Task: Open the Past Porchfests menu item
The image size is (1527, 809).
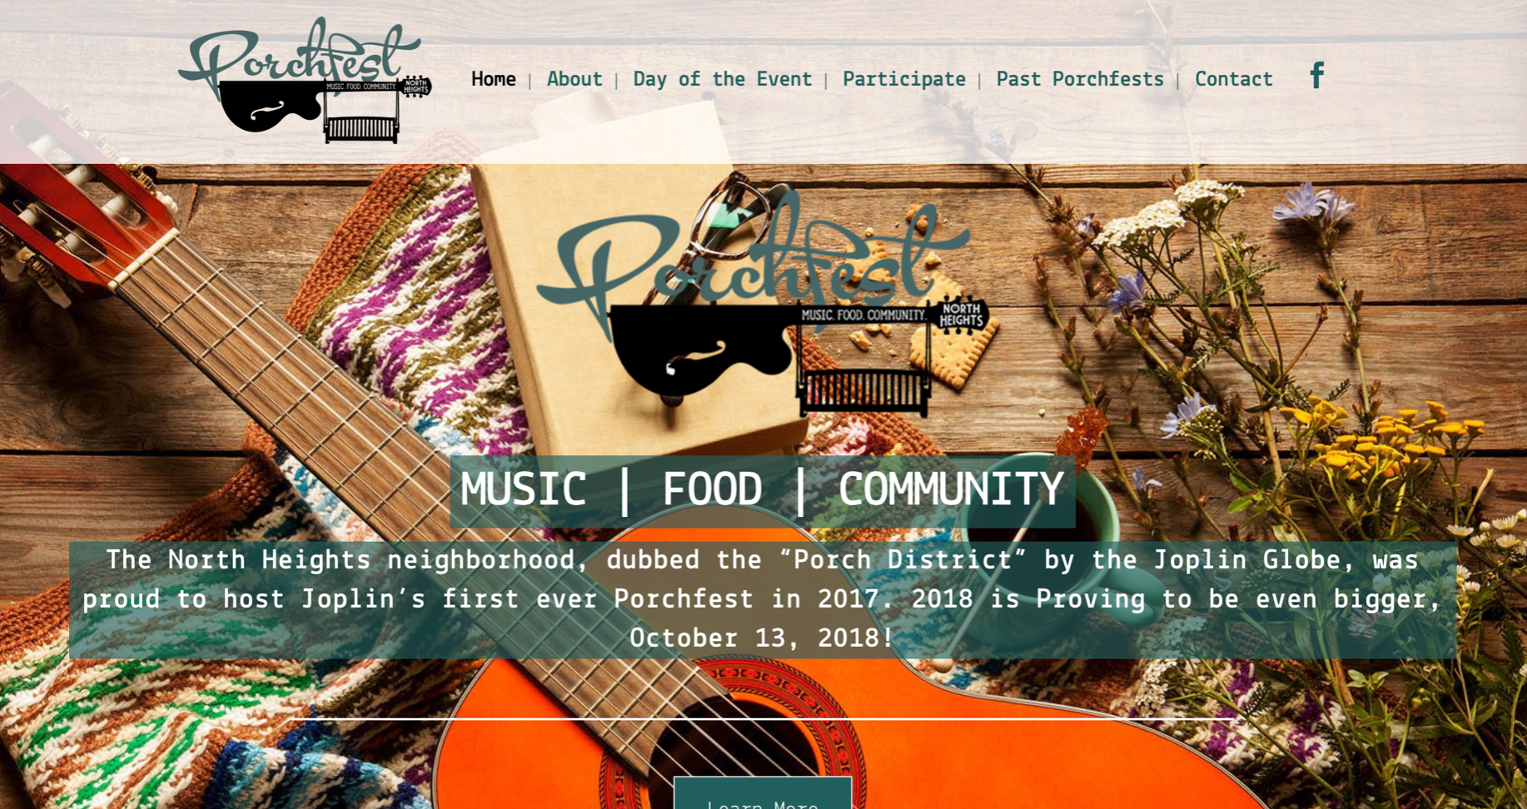Action: point(1080,79)
